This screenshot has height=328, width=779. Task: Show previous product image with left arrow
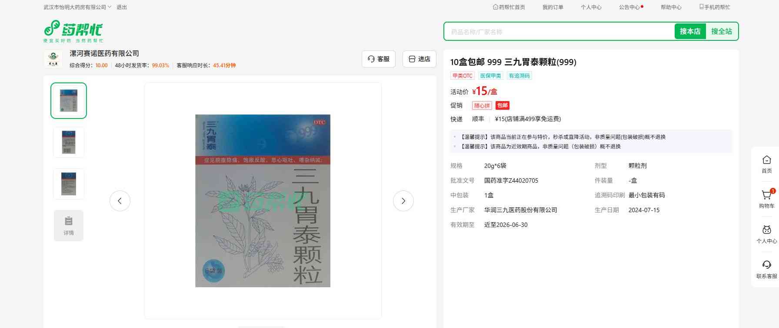coord(120,201)
